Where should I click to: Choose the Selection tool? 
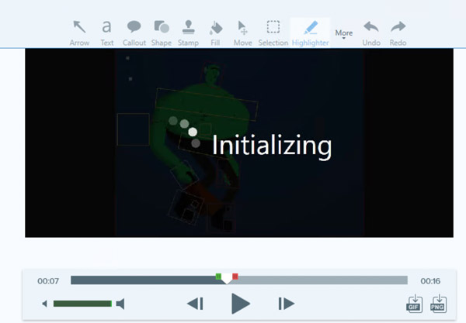click(x=273, y=33)
